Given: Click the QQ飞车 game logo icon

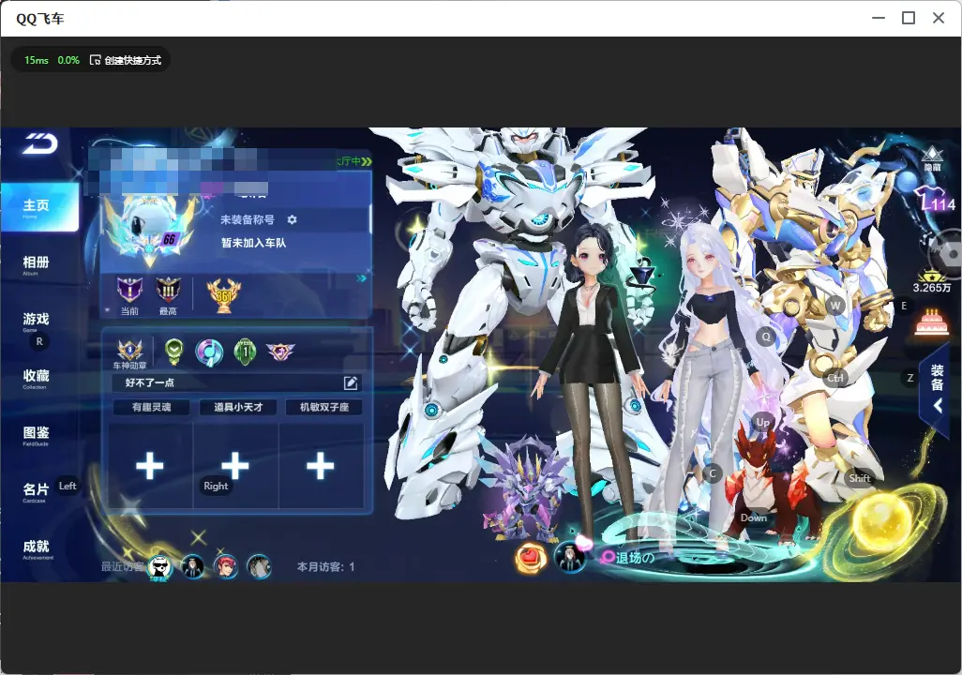Looking at the screenshot, I should tap(40, 143).
